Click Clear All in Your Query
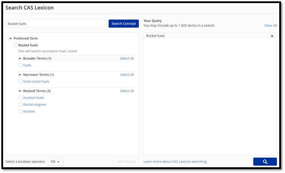Viewport: 285px width, 173px height. (x=270, y=26)
